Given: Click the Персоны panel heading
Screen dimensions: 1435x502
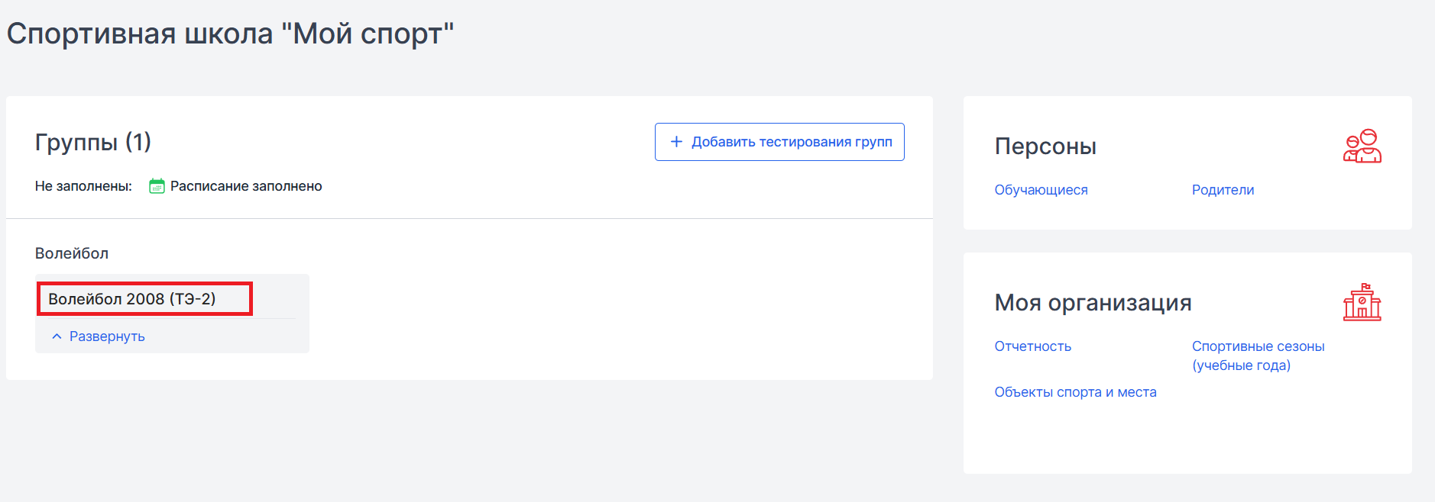Looking at the screenshot, I should click(x=1045, y=146).
